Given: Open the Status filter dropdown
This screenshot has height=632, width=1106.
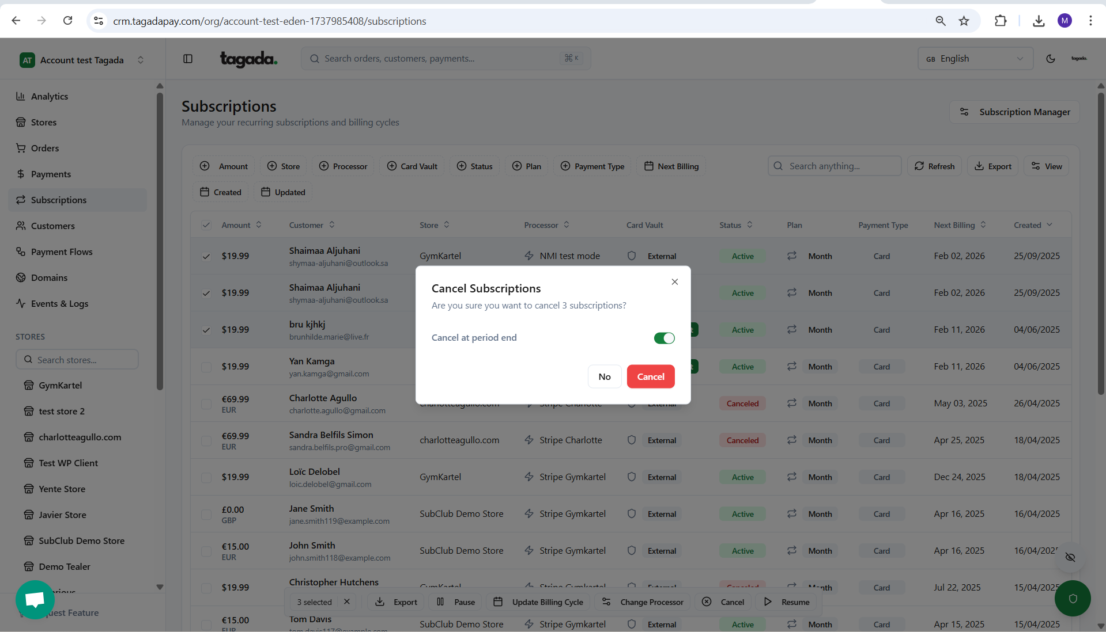Looking at the screenshot, I should [x=474, y=166].
